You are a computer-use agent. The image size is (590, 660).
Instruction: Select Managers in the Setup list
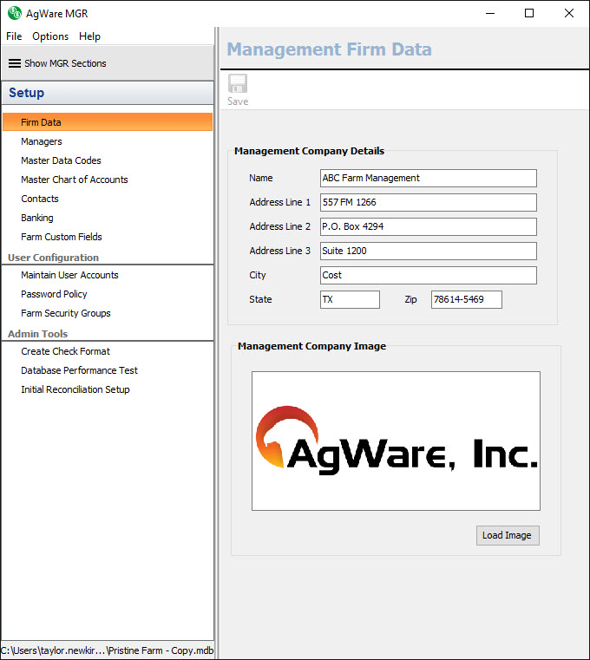[42, 141]
